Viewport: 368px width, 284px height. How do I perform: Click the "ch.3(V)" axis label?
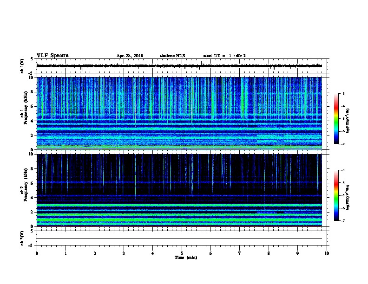click(x=22, y=238)
